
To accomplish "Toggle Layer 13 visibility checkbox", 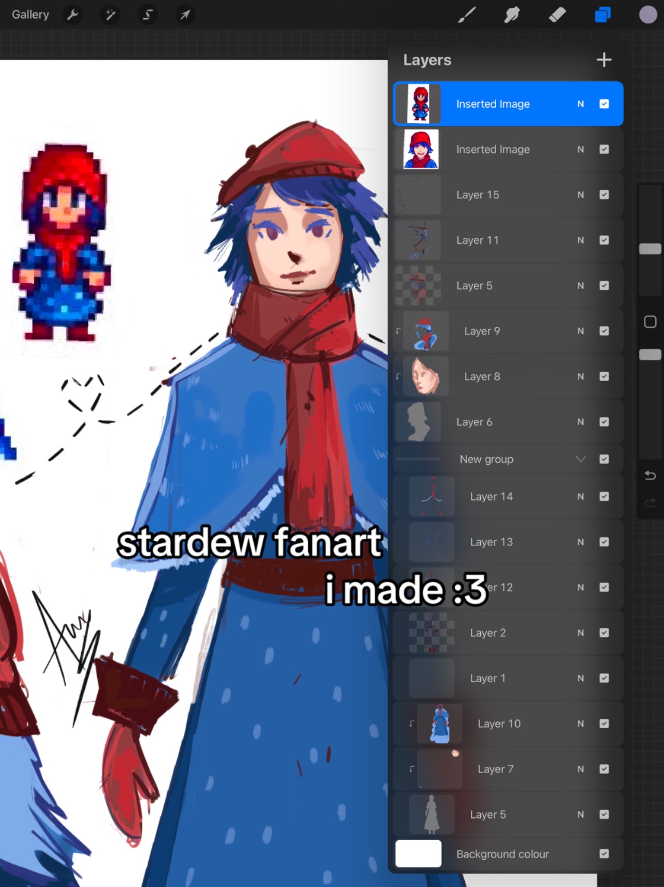I will click(604, 542).
